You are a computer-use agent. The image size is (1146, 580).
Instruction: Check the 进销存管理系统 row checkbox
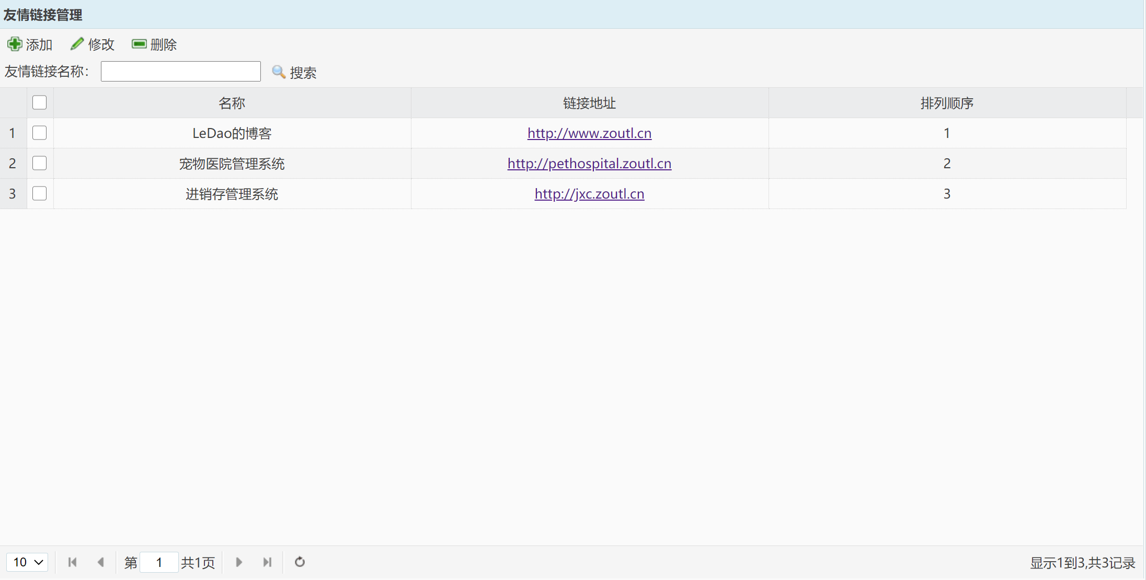40,193
